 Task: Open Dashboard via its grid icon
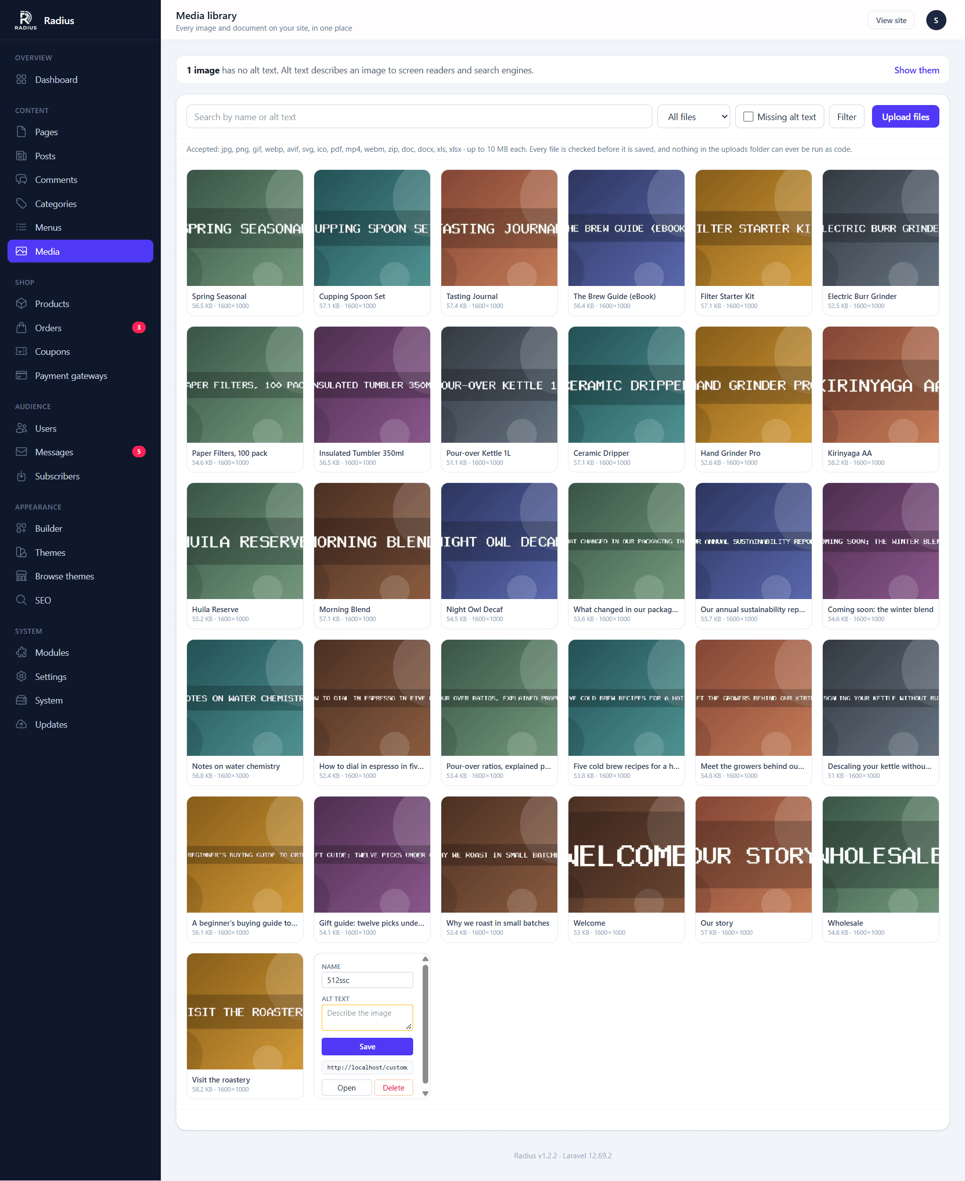pyautogui.click(x=21, y=79)
